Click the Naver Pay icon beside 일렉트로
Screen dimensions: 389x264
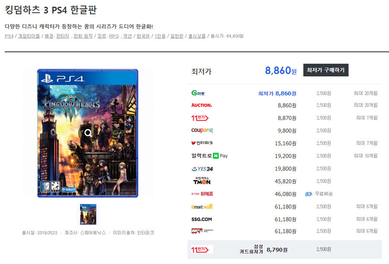[x=216, y=156]
